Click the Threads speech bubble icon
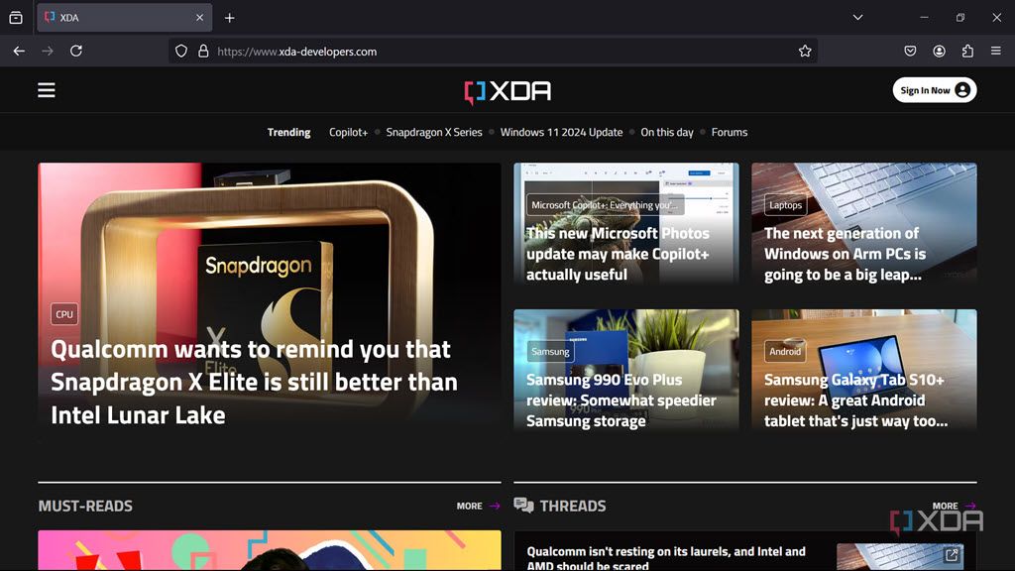 pos(523,505)
